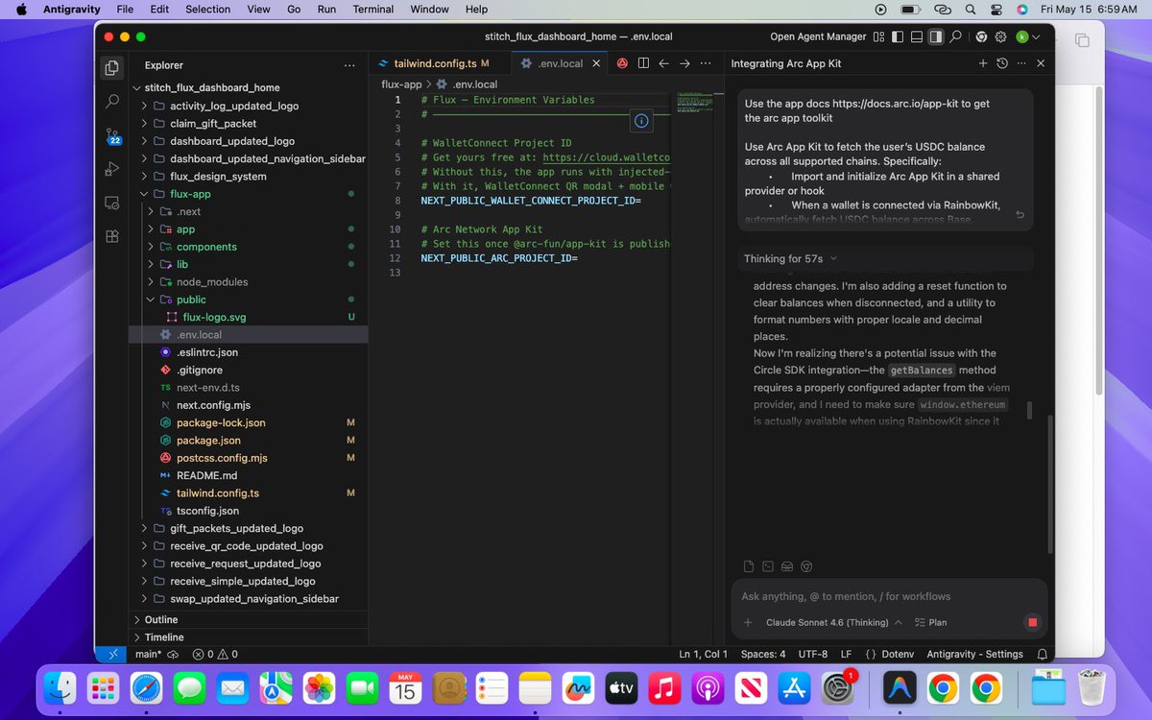Open Chrome browser icon in title bar
The width and height of the screenshot is (1152, 720).
point(981,36)
